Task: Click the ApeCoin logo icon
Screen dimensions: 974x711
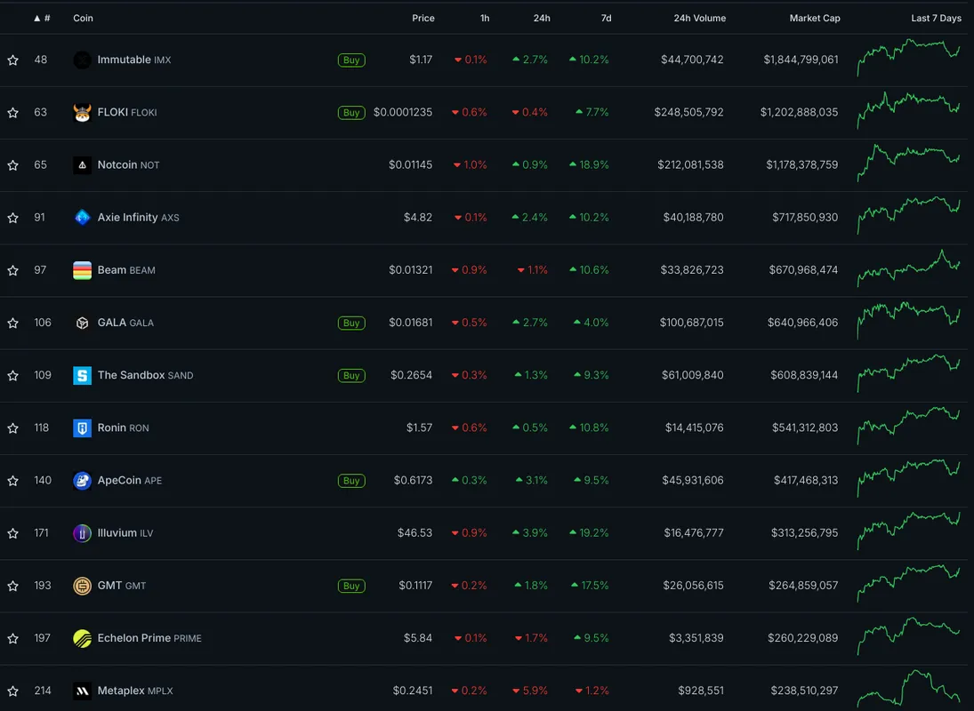Action: click(x=82, y=481)
